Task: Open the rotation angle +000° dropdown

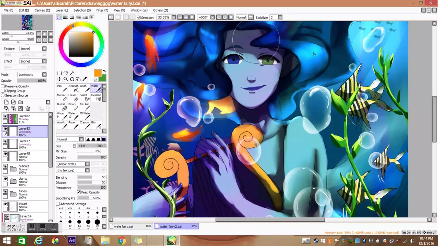Action: (x=212, y=17)
